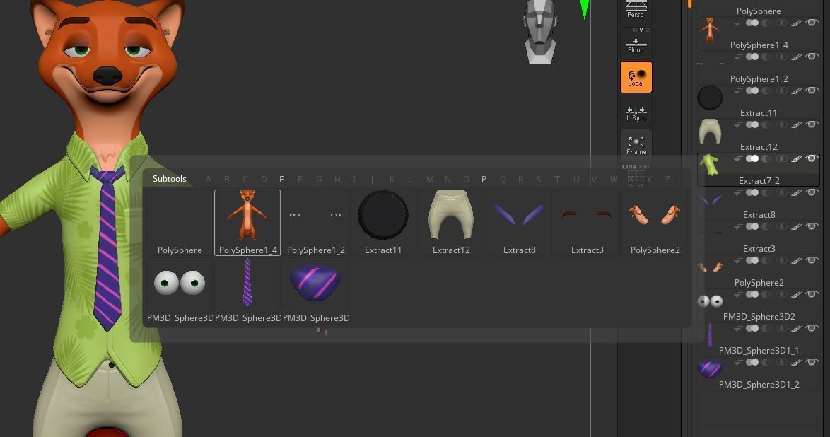Image resolution: width=830 pixels, height=437 pixels.
Task: Click letter A in subtools popup filter
Action: click(x=209, y=180)
